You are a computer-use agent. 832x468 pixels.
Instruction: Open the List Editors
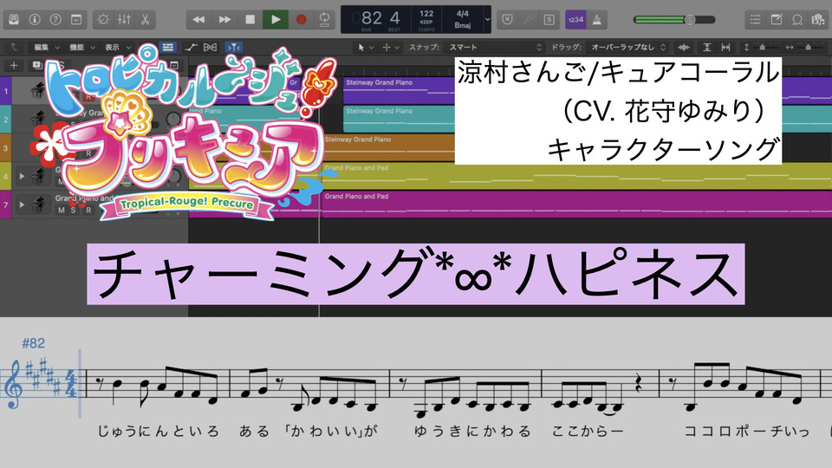coord(755,20)
